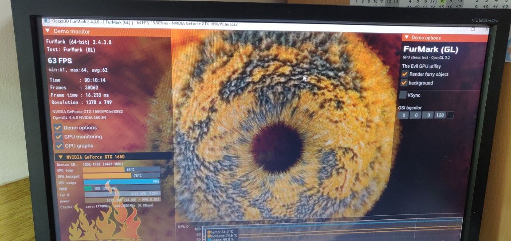Collapse the Demo options panel triangle
This screenshot has height=241, width=511.
406,38
